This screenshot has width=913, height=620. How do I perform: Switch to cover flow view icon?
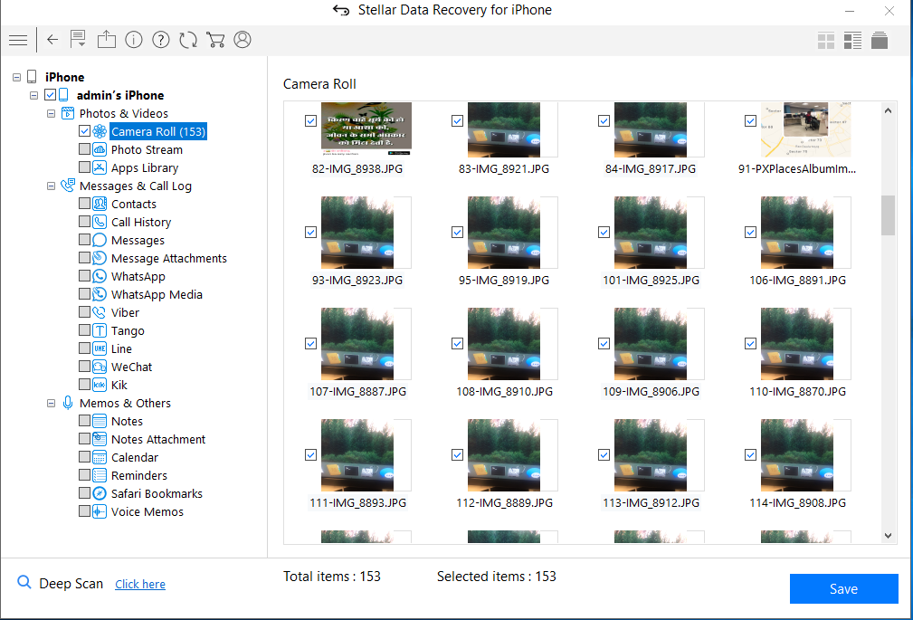tap(880, 41)
